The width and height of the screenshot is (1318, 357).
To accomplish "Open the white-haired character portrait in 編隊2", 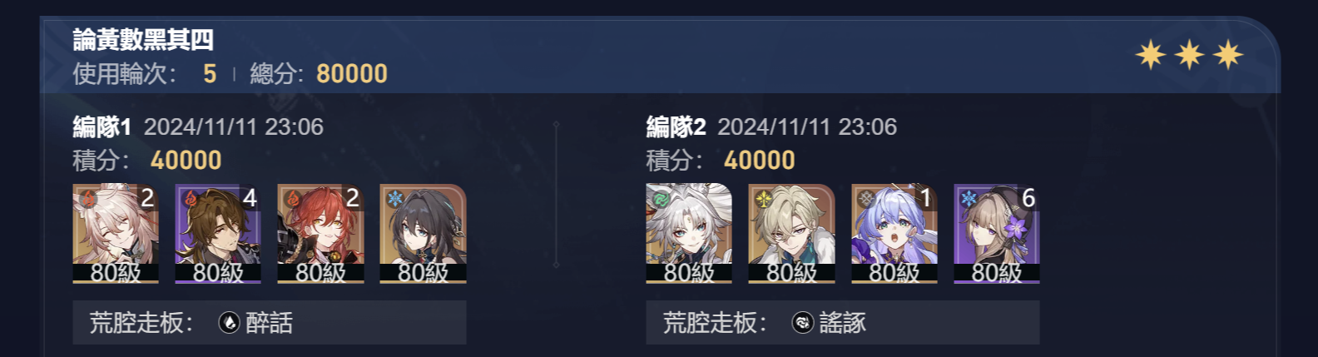I will coord(689,234).
